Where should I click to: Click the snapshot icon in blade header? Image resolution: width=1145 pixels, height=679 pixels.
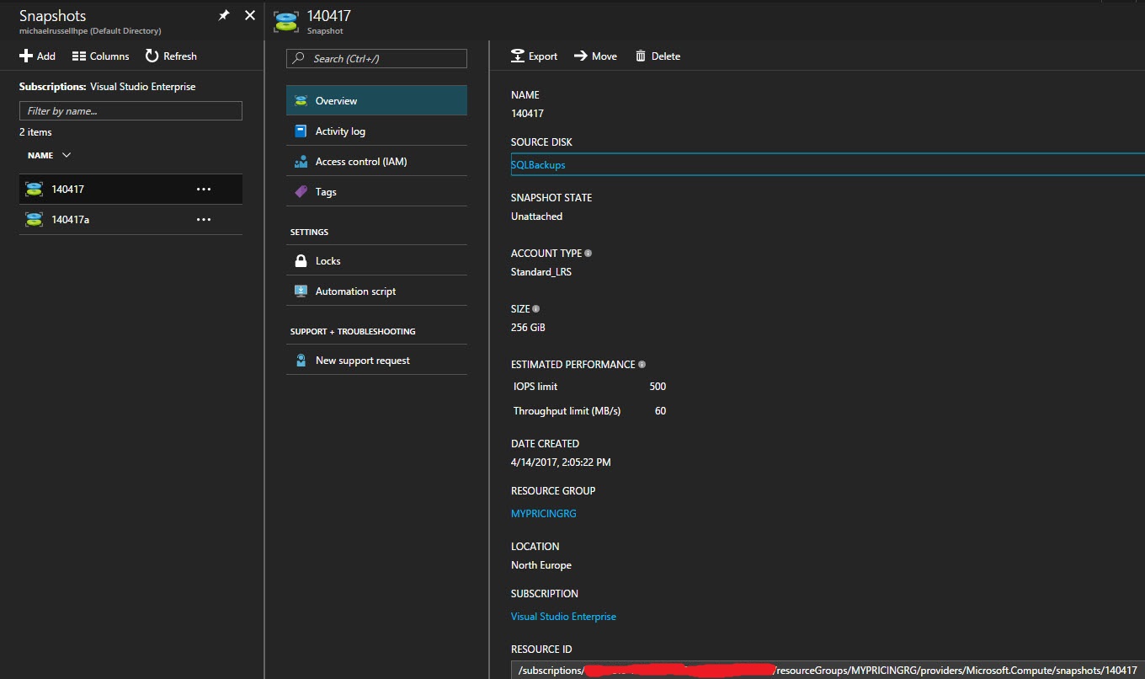pyautogui.click(x=286, y=21)
